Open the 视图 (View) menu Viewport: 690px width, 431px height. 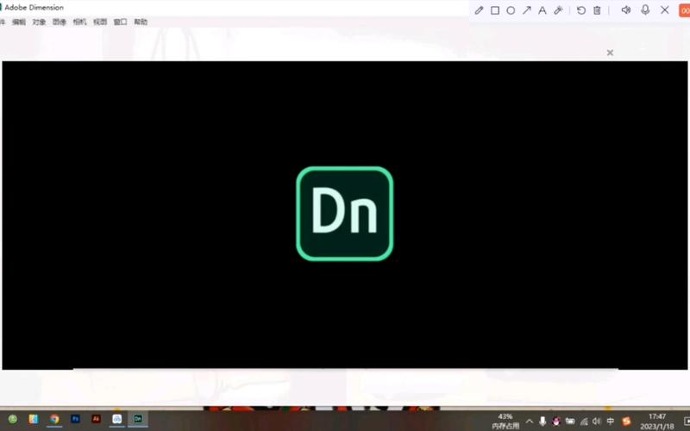(x=100, y=22)
